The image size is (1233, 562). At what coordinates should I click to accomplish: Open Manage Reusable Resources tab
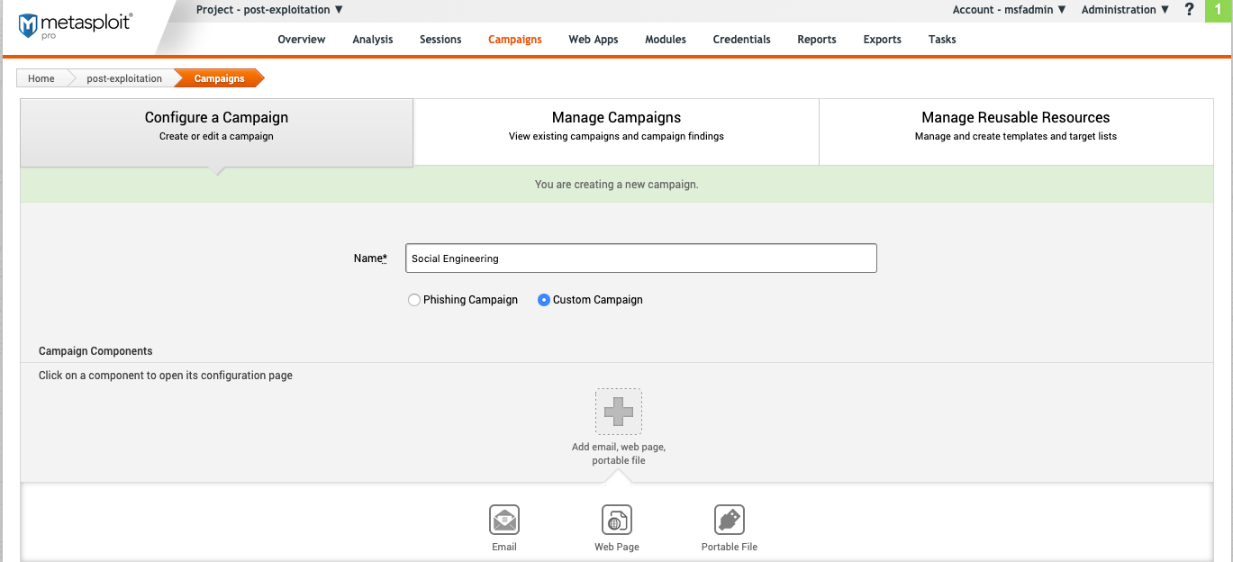1015,126
